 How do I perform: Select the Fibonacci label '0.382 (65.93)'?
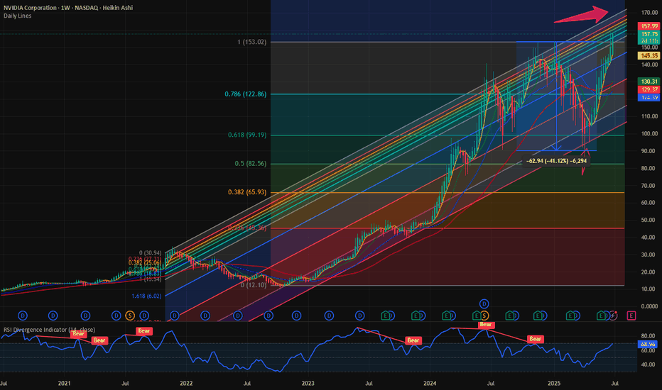pyautogui.click(x=247, y=192)
